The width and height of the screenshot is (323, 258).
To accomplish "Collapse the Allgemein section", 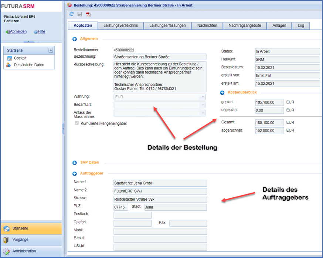I will pyautogui.click(x=74, y=38).
